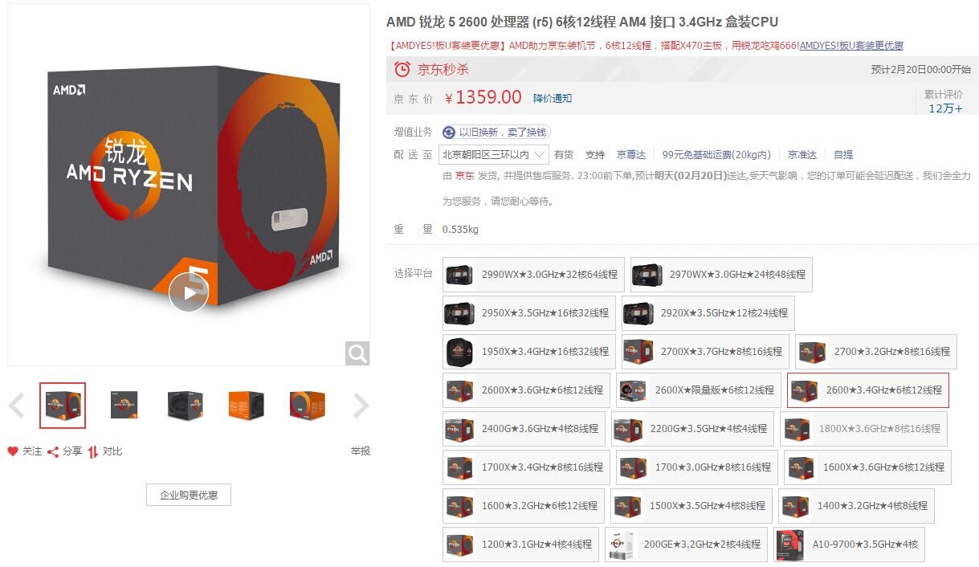
Task: Click the 对比 compare icon
Action: point(93,451)
